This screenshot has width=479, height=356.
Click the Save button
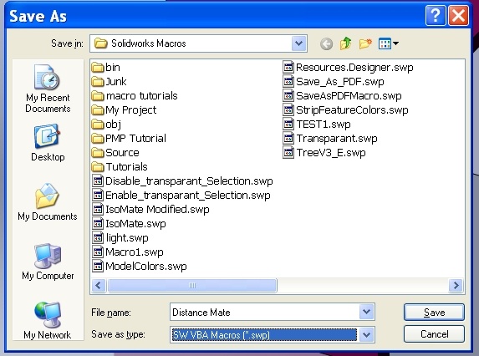(434, 313)
